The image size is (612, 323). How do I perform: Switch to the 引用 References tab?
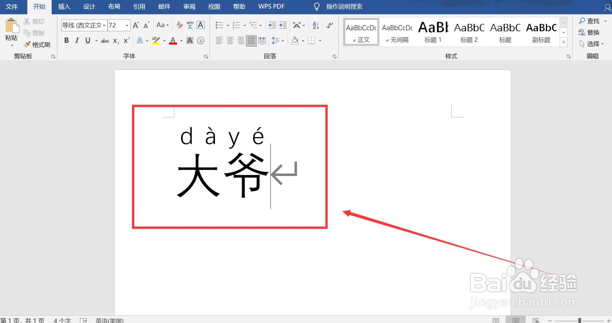[139, 6]
